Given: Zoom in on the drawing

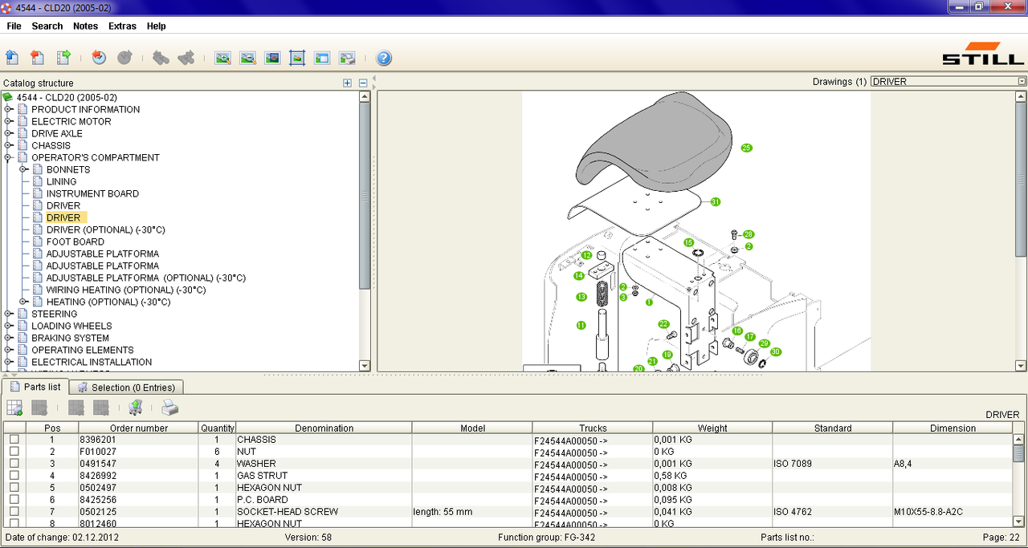Looking at the screenshot, I should click(x=222, y=58).
